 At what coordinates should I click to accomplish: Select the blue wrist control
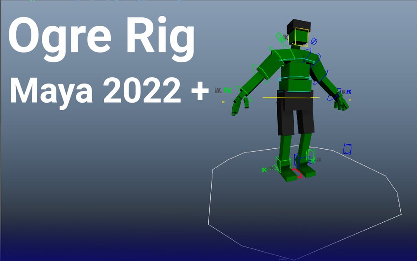click(x=334, y=94)
